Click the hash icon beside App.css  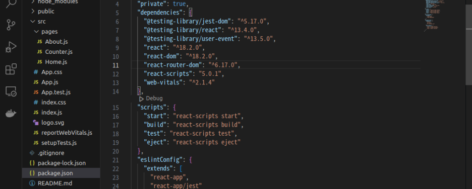pyautogui.click(x=36, y=72)
